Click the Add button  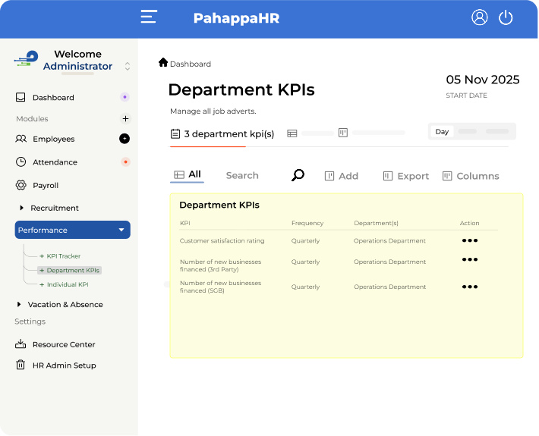click(x=341, y=176)
